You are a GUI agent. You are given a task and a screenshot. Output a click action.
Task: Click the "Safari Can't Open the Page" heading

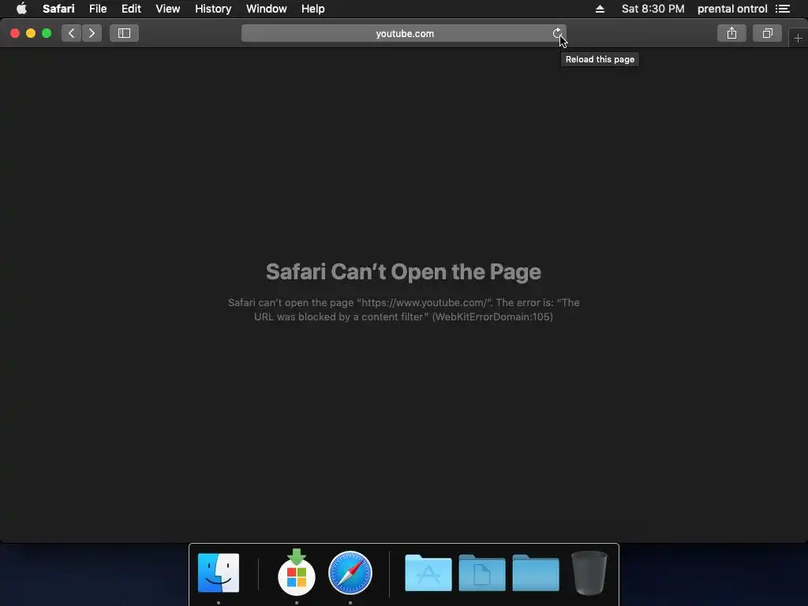[403, 271]
